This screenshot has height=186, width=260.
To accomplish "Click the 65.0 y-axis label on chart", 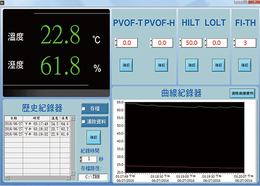I will [120, 102].
